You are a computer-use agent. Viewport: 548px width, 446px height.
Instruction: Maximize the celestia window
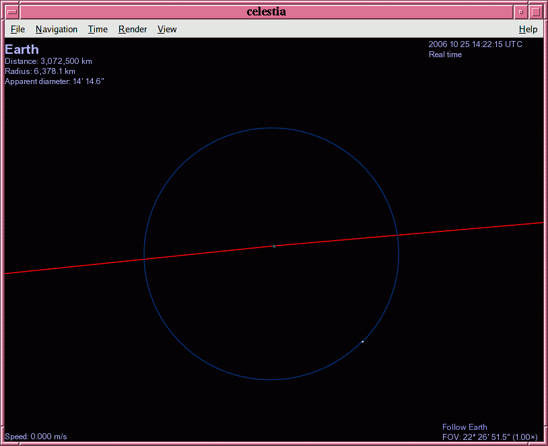click(x=536, y=11)
